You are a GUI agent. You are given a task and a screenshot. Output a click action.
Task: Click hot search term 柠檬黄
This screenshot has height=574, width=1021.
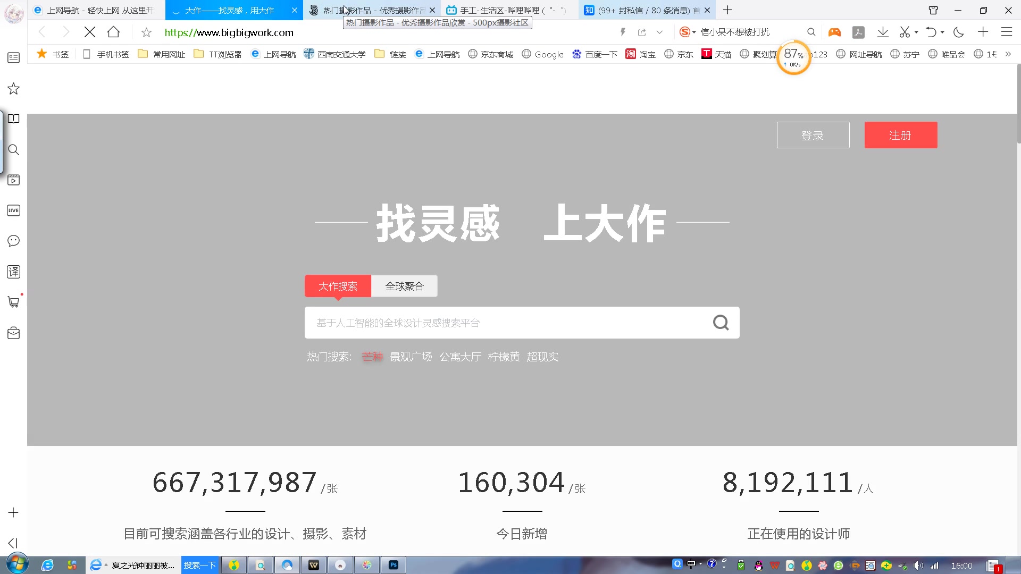tap(504, 357)
